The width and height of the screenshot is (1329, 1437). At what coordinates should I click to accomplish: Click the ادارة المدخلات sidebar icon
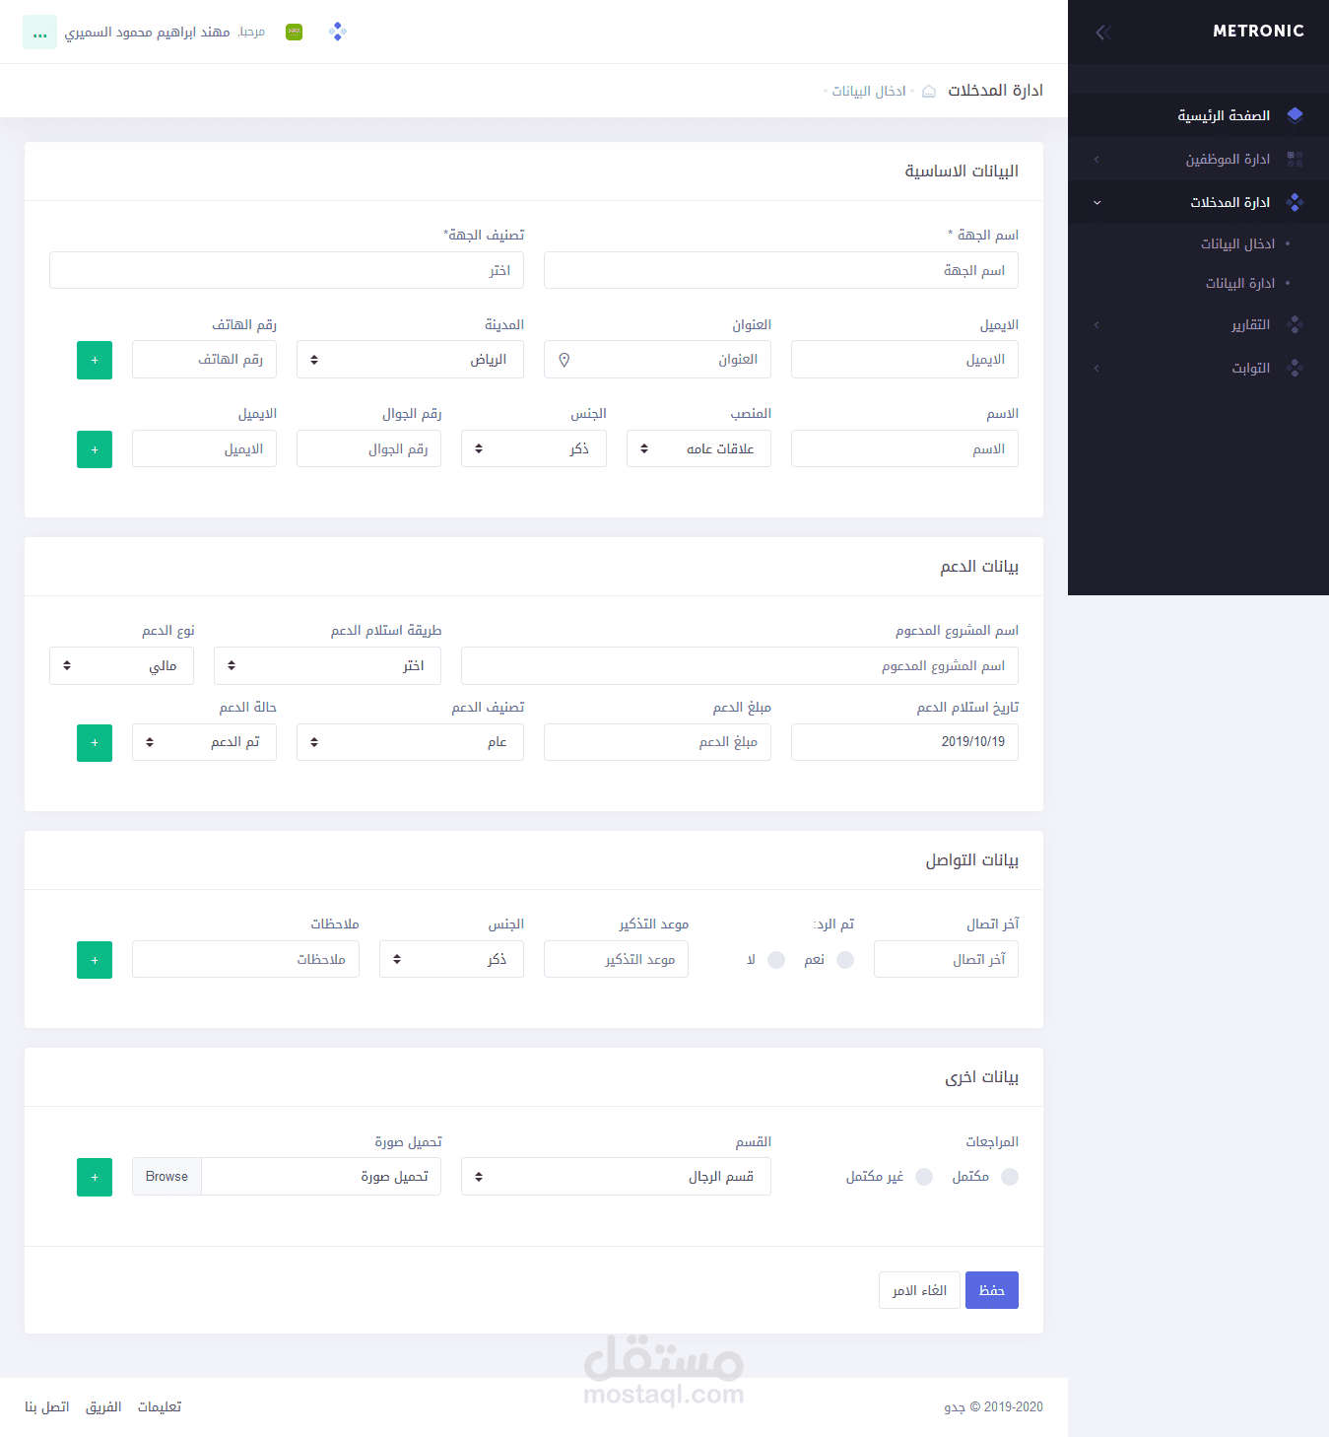click(1295, 202)
